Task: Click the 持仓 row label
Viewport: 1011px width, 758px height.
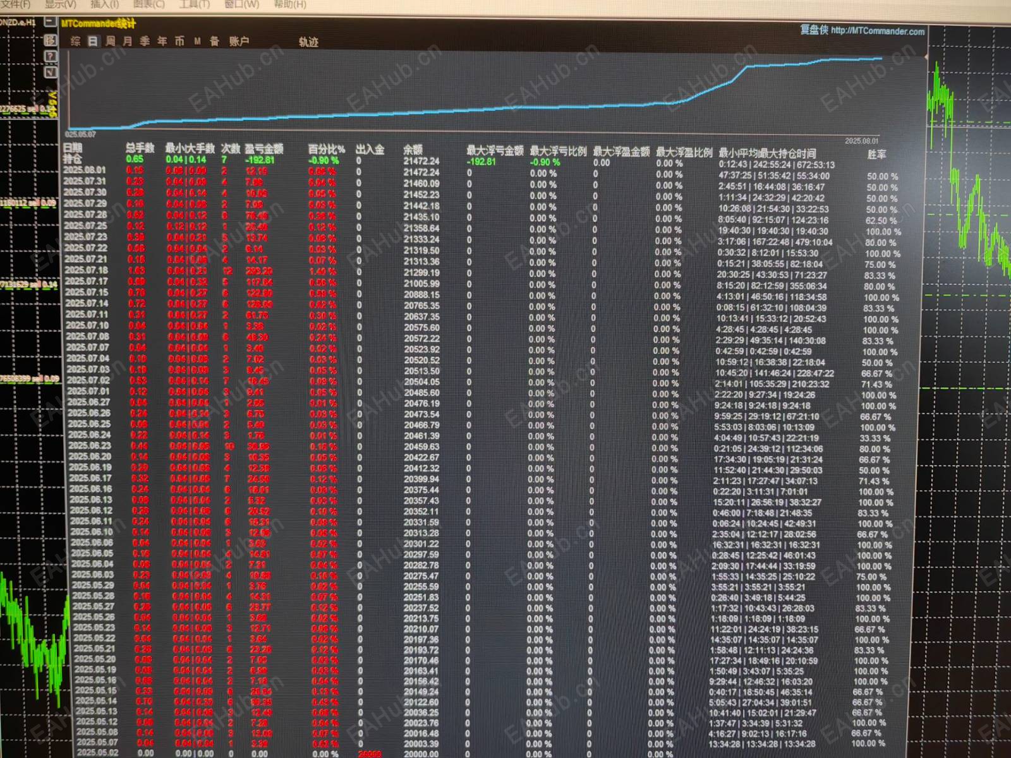Action: [x=73, y=159]
